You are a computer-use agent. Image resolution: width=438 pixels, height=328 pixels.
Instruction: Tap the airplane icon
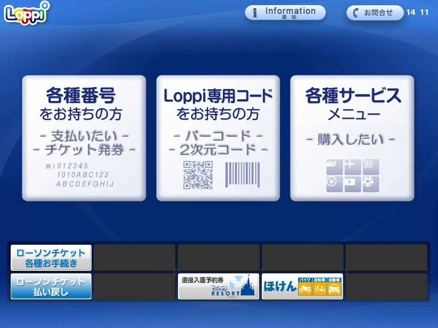tap(352, 167)
